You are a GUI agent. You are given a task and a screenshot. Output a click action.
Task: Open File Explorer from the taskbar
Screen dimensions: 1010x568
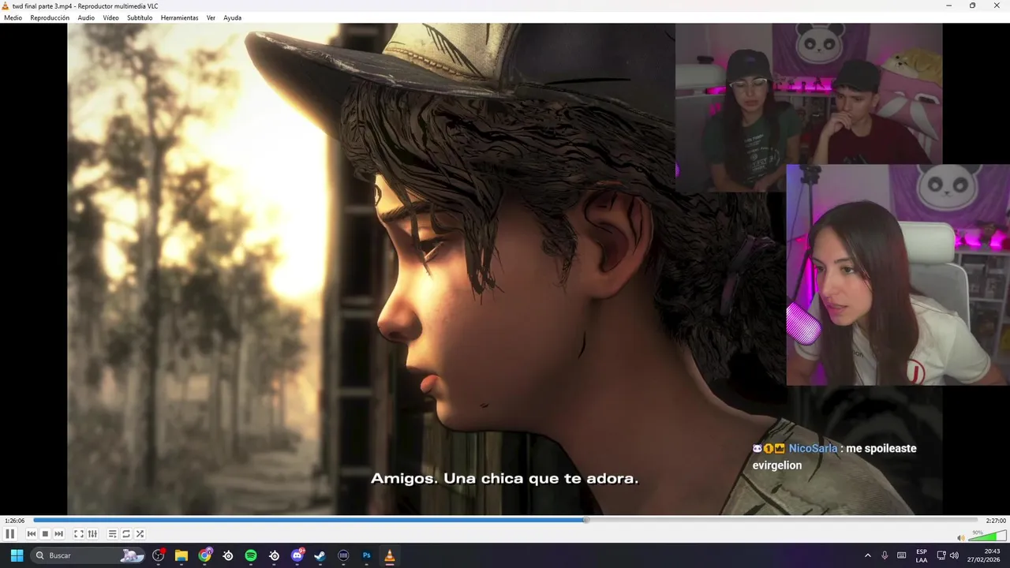181,555
